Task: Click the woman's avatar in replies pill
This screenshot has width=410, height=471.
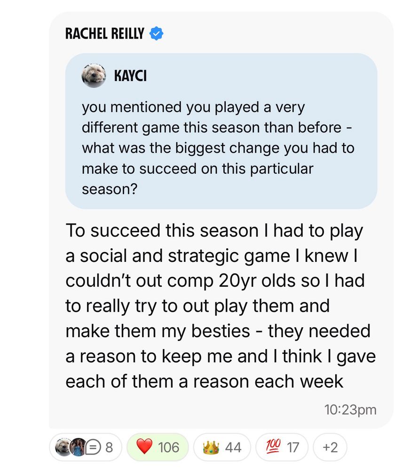Action: pos(78,447)
